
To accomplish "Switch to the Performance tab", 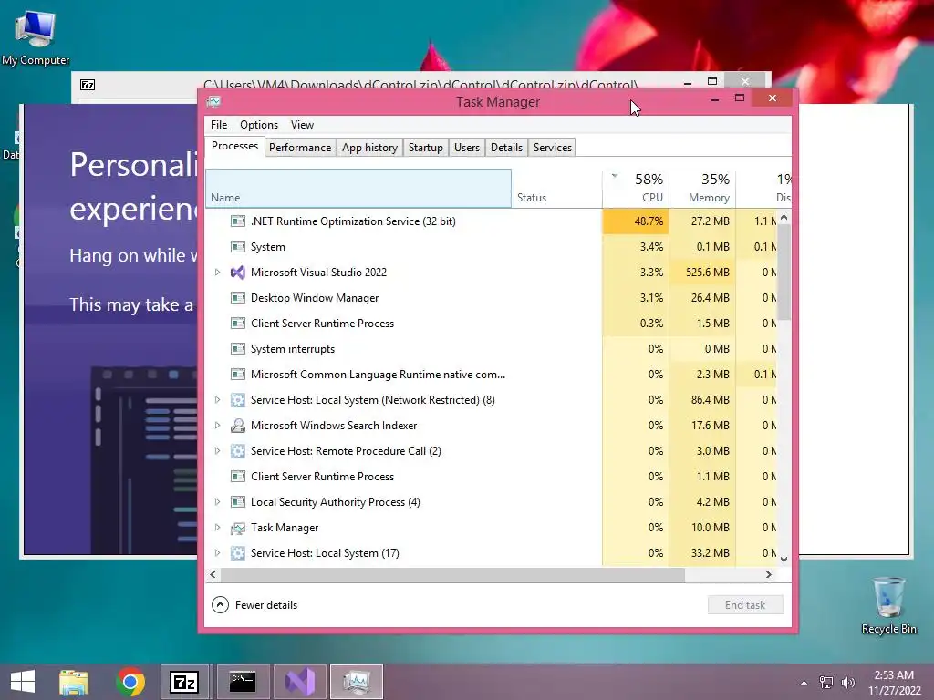I will click(x=300, y=148).
